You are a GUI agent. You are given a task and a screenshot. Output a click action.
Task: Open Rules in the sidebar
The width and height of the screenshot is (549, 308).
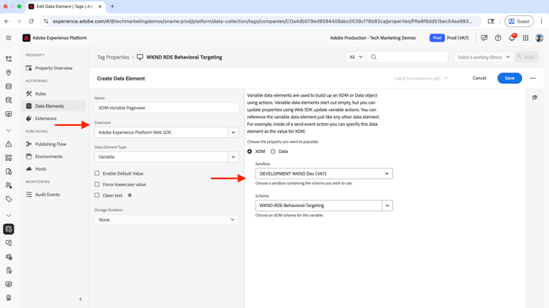[40, 94]
